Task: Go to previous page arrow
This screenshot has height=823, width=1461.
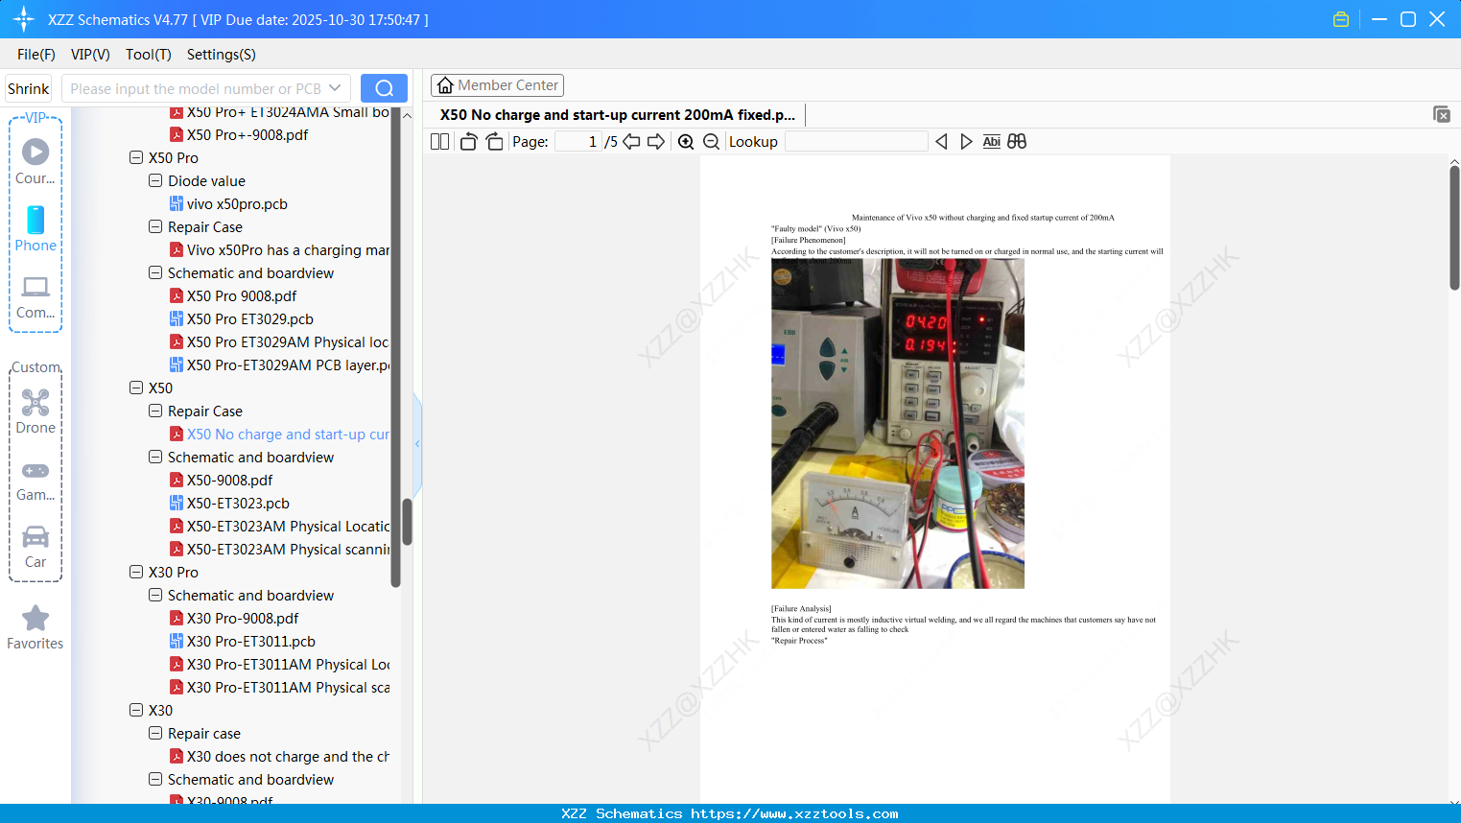Action: tap(631, 142)
